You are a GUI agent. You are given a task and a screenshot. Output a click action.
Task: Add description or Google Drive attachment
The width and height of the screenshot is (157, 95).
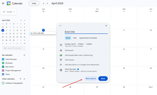click(82, 65)
